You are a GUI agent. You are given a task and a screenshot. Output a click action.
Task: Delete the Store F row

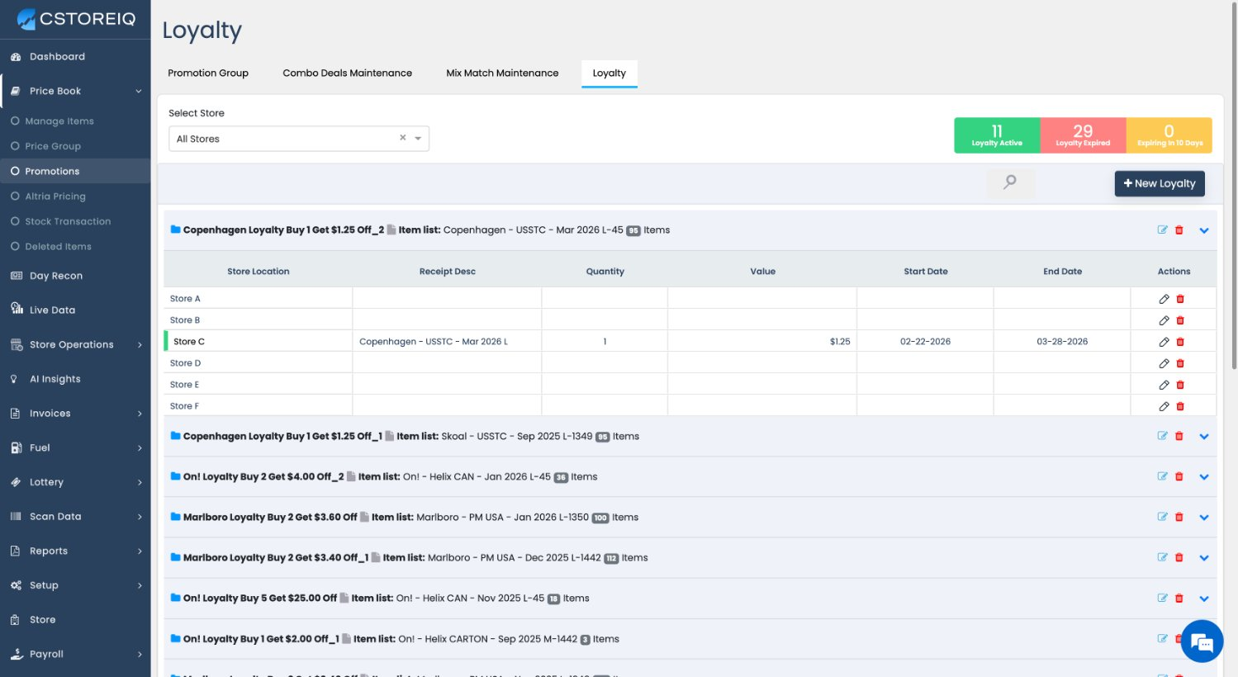(1180, 406)
